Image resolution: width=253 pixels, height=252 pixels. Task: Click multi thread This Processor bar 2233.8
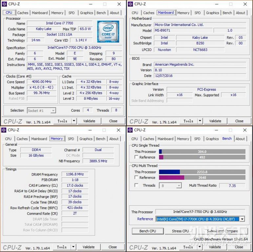point(202,172)
